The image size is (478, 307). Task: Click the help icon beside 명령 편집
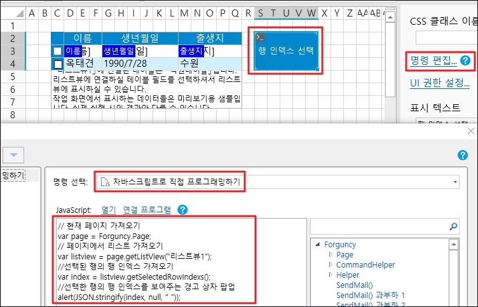click(x=465, y=61)
